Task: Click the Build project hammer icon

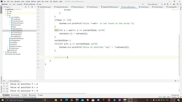Action: tap(143, 4)
